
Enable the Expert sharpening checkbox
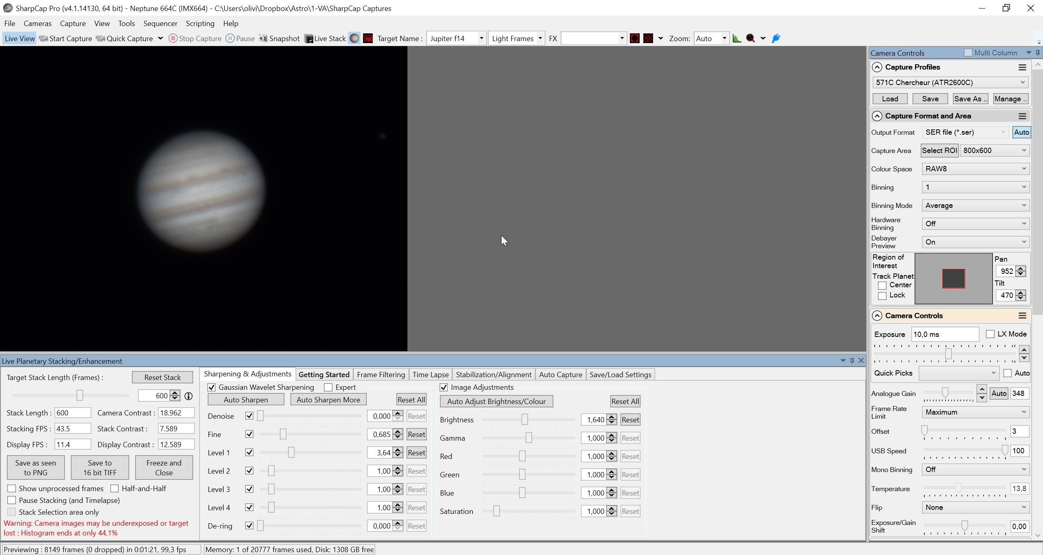pyautogui.click(x=328, y=387)
